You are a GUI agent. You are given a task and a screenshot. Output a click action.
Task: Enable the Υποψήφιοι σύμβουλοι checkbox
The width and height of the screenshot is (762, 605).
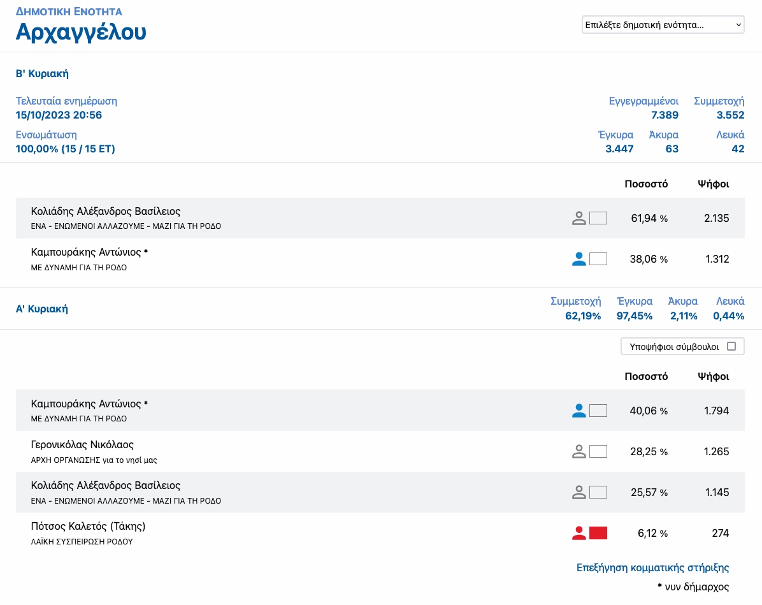pyautogui.click(x=731, y=347)
